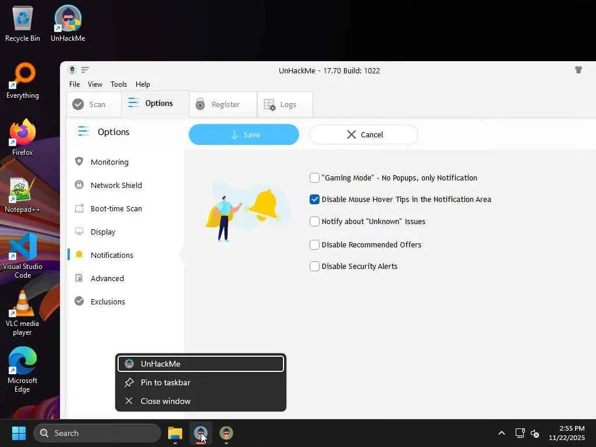This screenshot has height=447, width=596.
Task: Open the Recycle Bin desktop icon
Action: [x=23, y=23]
